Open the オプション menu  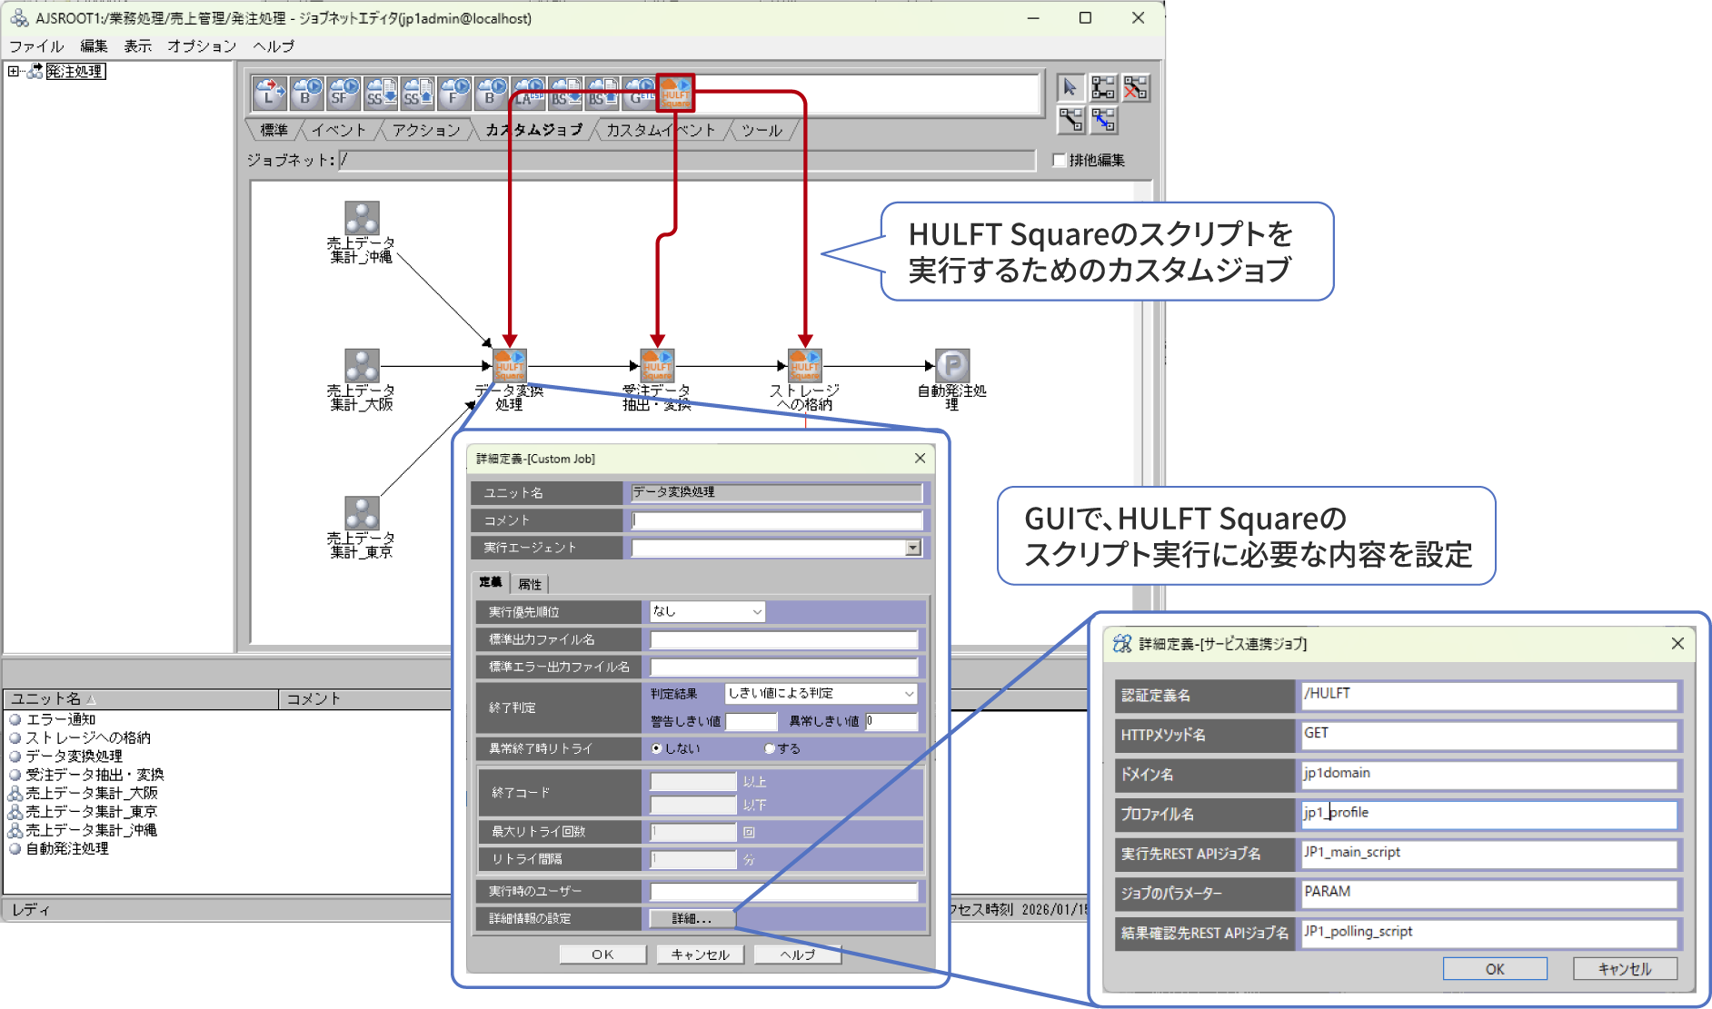(x=201, y=45)
